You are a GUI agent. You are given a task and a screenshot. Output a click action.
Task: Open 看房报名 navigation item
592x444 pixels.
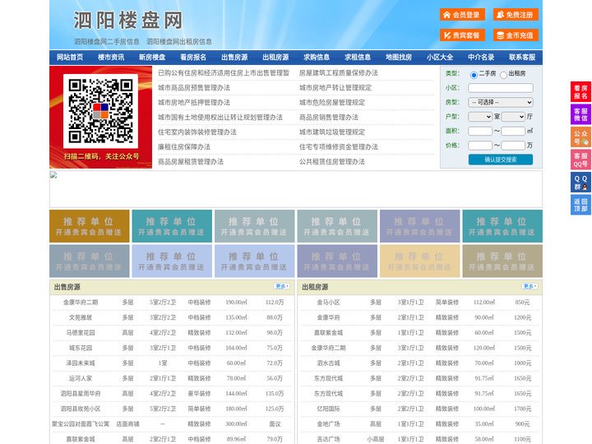[x=193, y=58]
